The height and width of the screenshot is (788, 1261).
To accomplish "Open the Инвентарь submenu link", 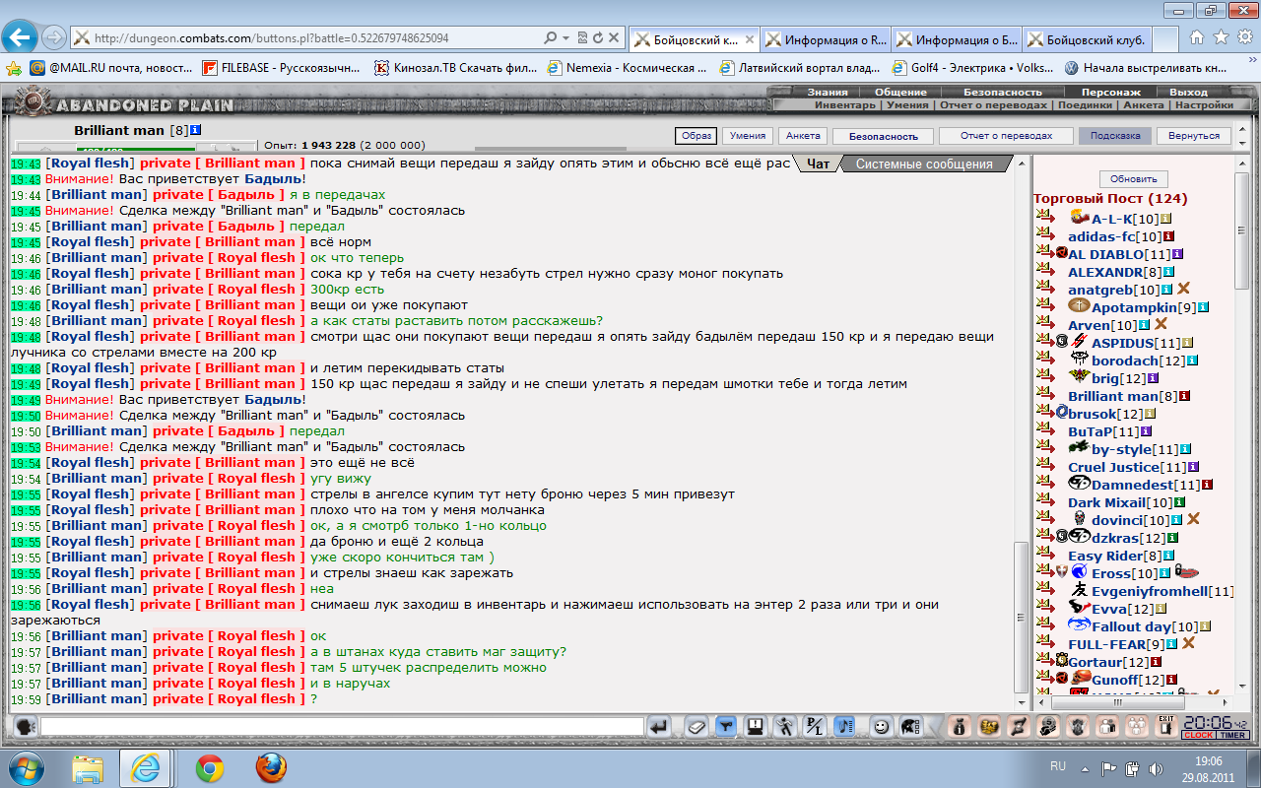I will (x=844, y=104).
